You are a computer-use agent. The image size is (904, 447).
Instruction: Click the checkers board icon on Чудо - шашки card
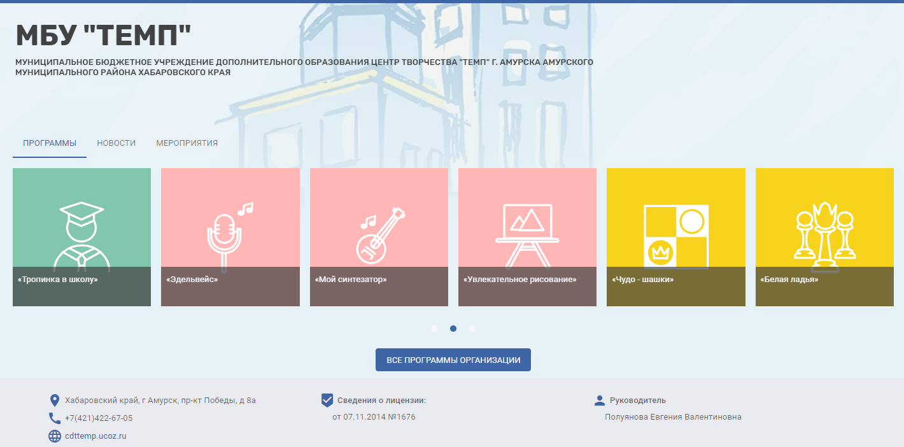[676, 236]
